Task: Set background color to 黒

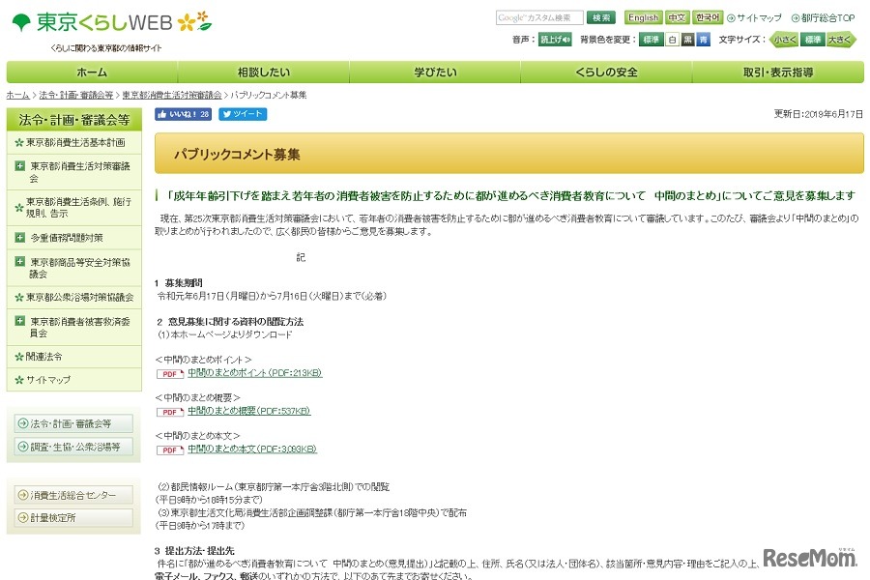Action: [x=688, y=40]
